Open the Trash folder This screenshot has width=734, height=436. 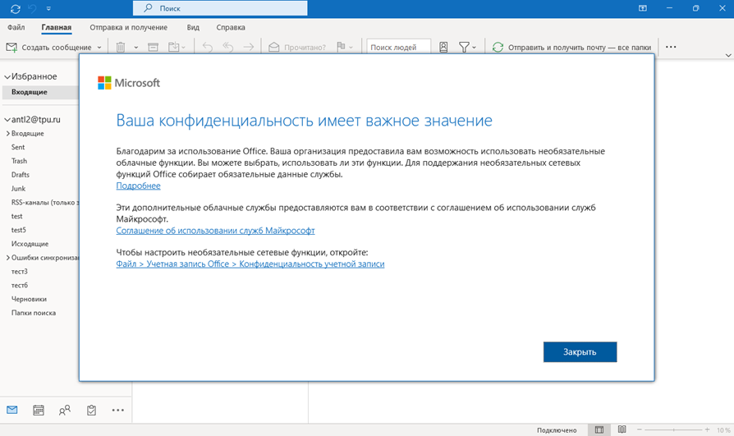click(x=19, y=161)
